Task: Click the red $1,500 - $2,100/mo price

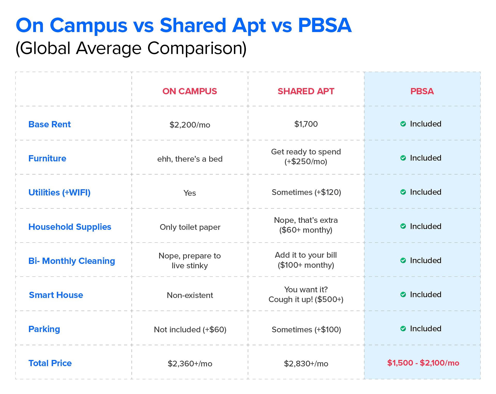Action: (x=423, y=363)
